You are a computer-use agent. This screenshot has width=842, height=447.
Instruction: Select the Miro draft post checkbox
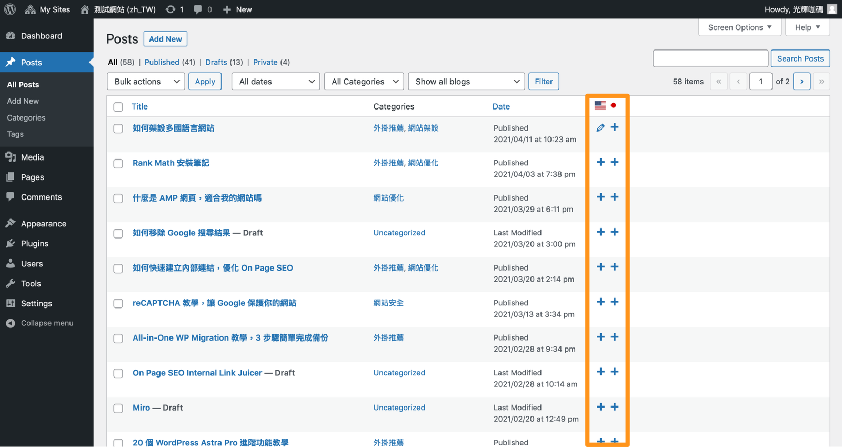pos(118,409)
